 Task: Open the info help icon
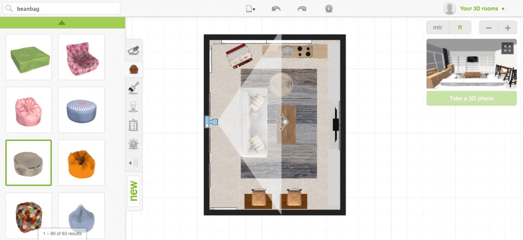pos(329,8)
